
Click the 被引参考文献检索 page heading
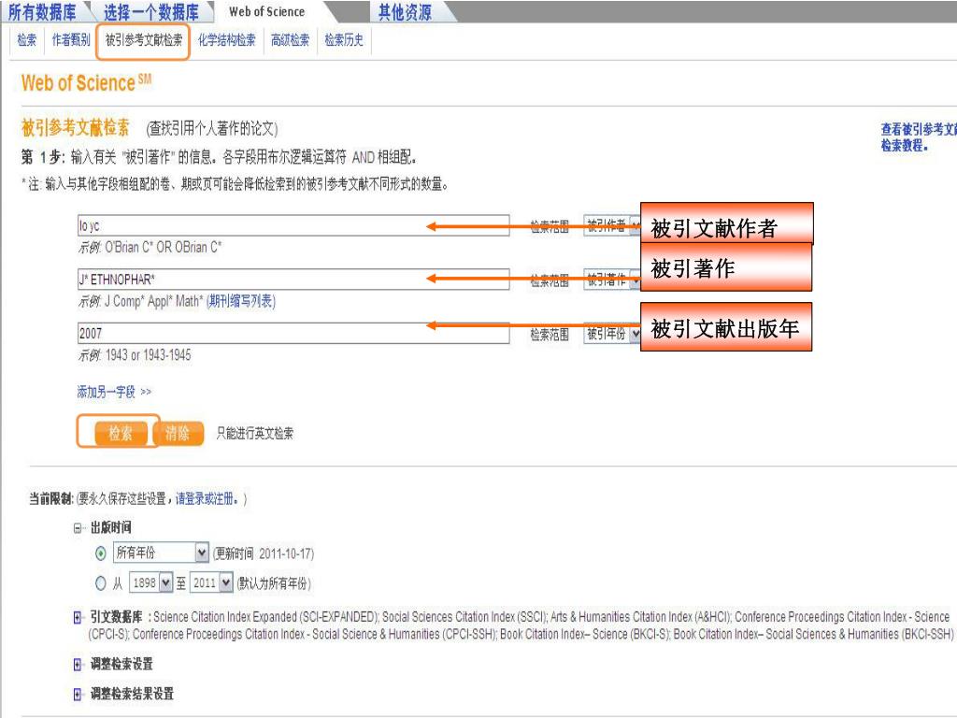[x=75, y=127]
